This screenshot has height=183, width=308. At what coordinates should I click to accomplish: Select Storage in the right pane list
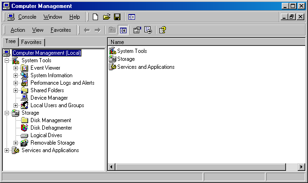coord(126,59)
